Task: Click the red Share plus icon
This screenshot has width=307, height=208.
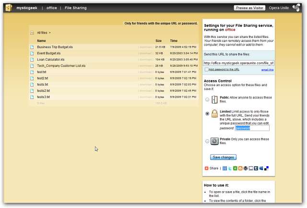Action: 206,168
